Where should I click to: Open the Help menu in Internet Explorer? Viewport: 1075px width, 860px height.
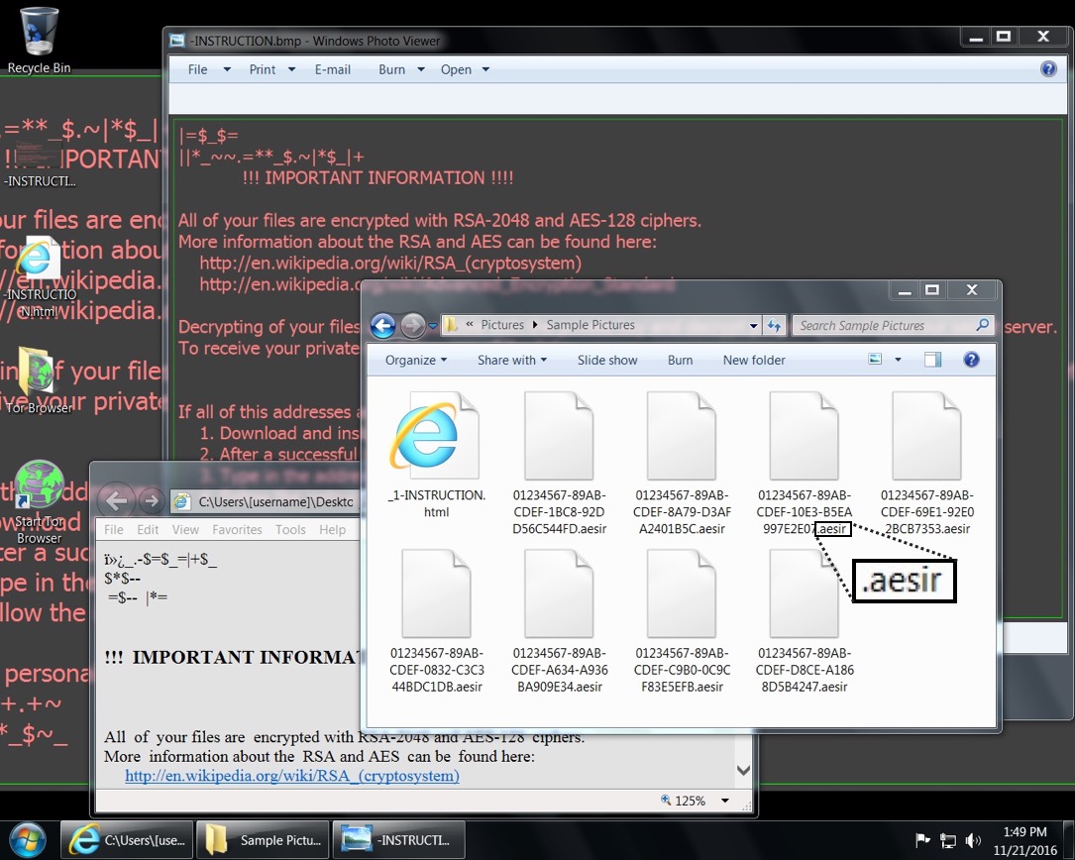tap(332, 529)
